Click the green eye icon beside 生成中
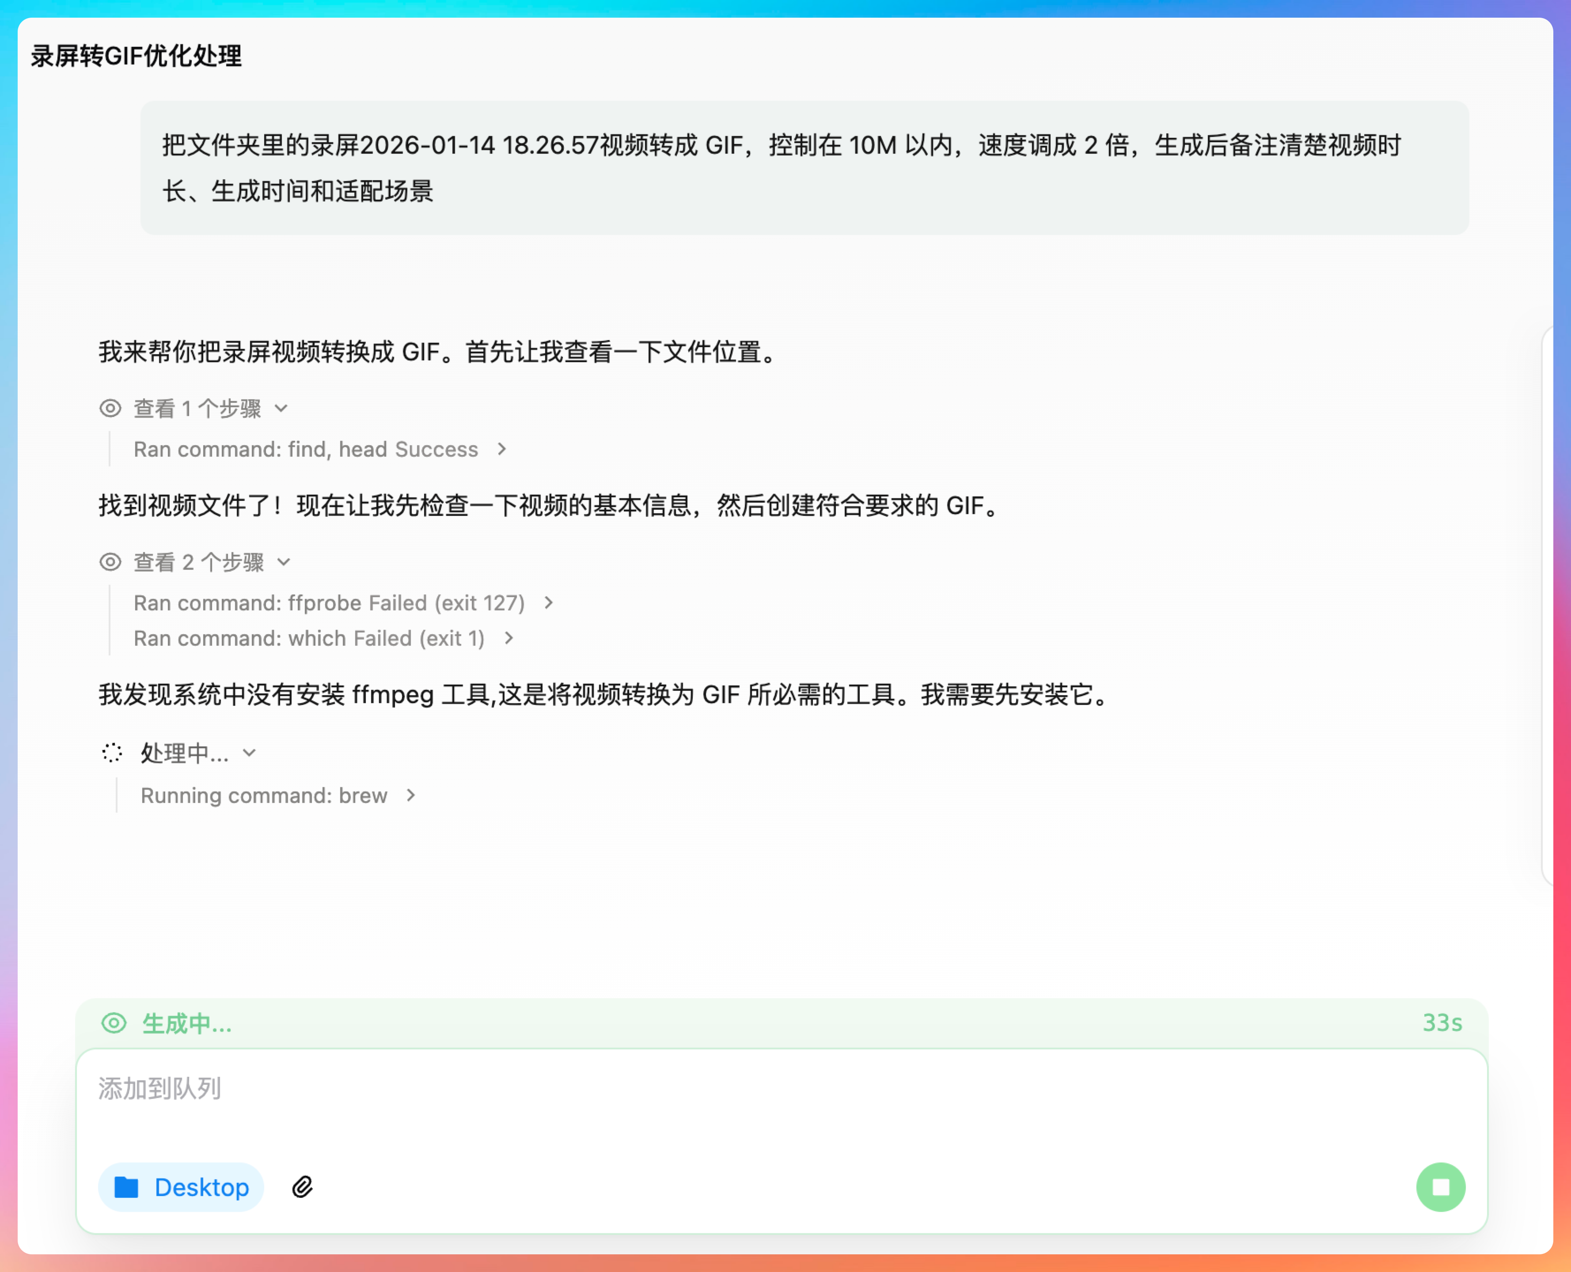Screen dimensions: 1571x1272 [x=114, y=1023]
